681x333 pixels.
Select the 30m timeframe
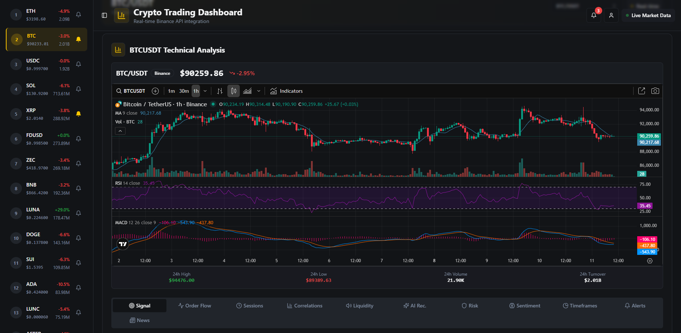coord(184,91)
